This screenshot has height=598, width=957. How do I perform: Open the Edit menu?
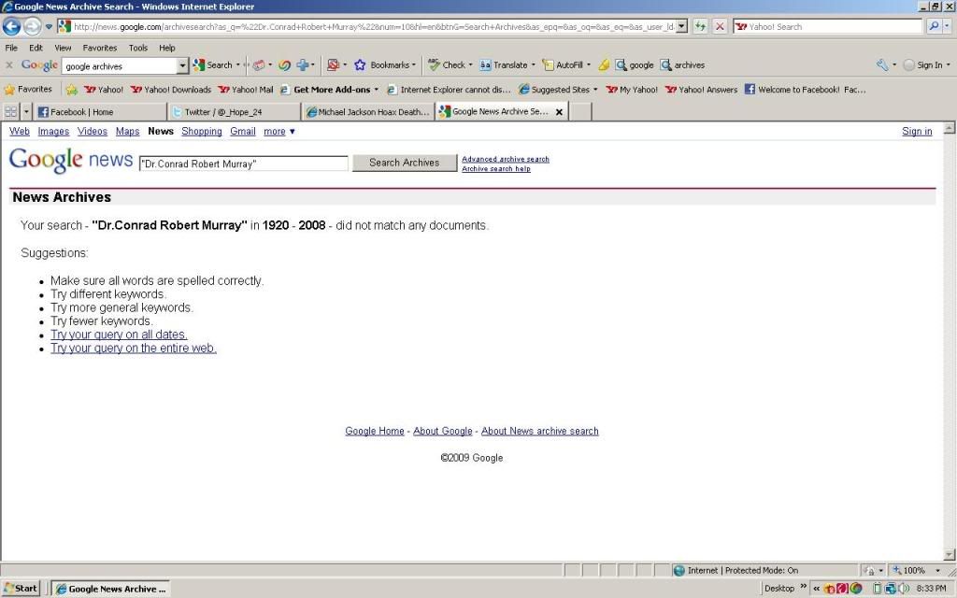[36, 48]
